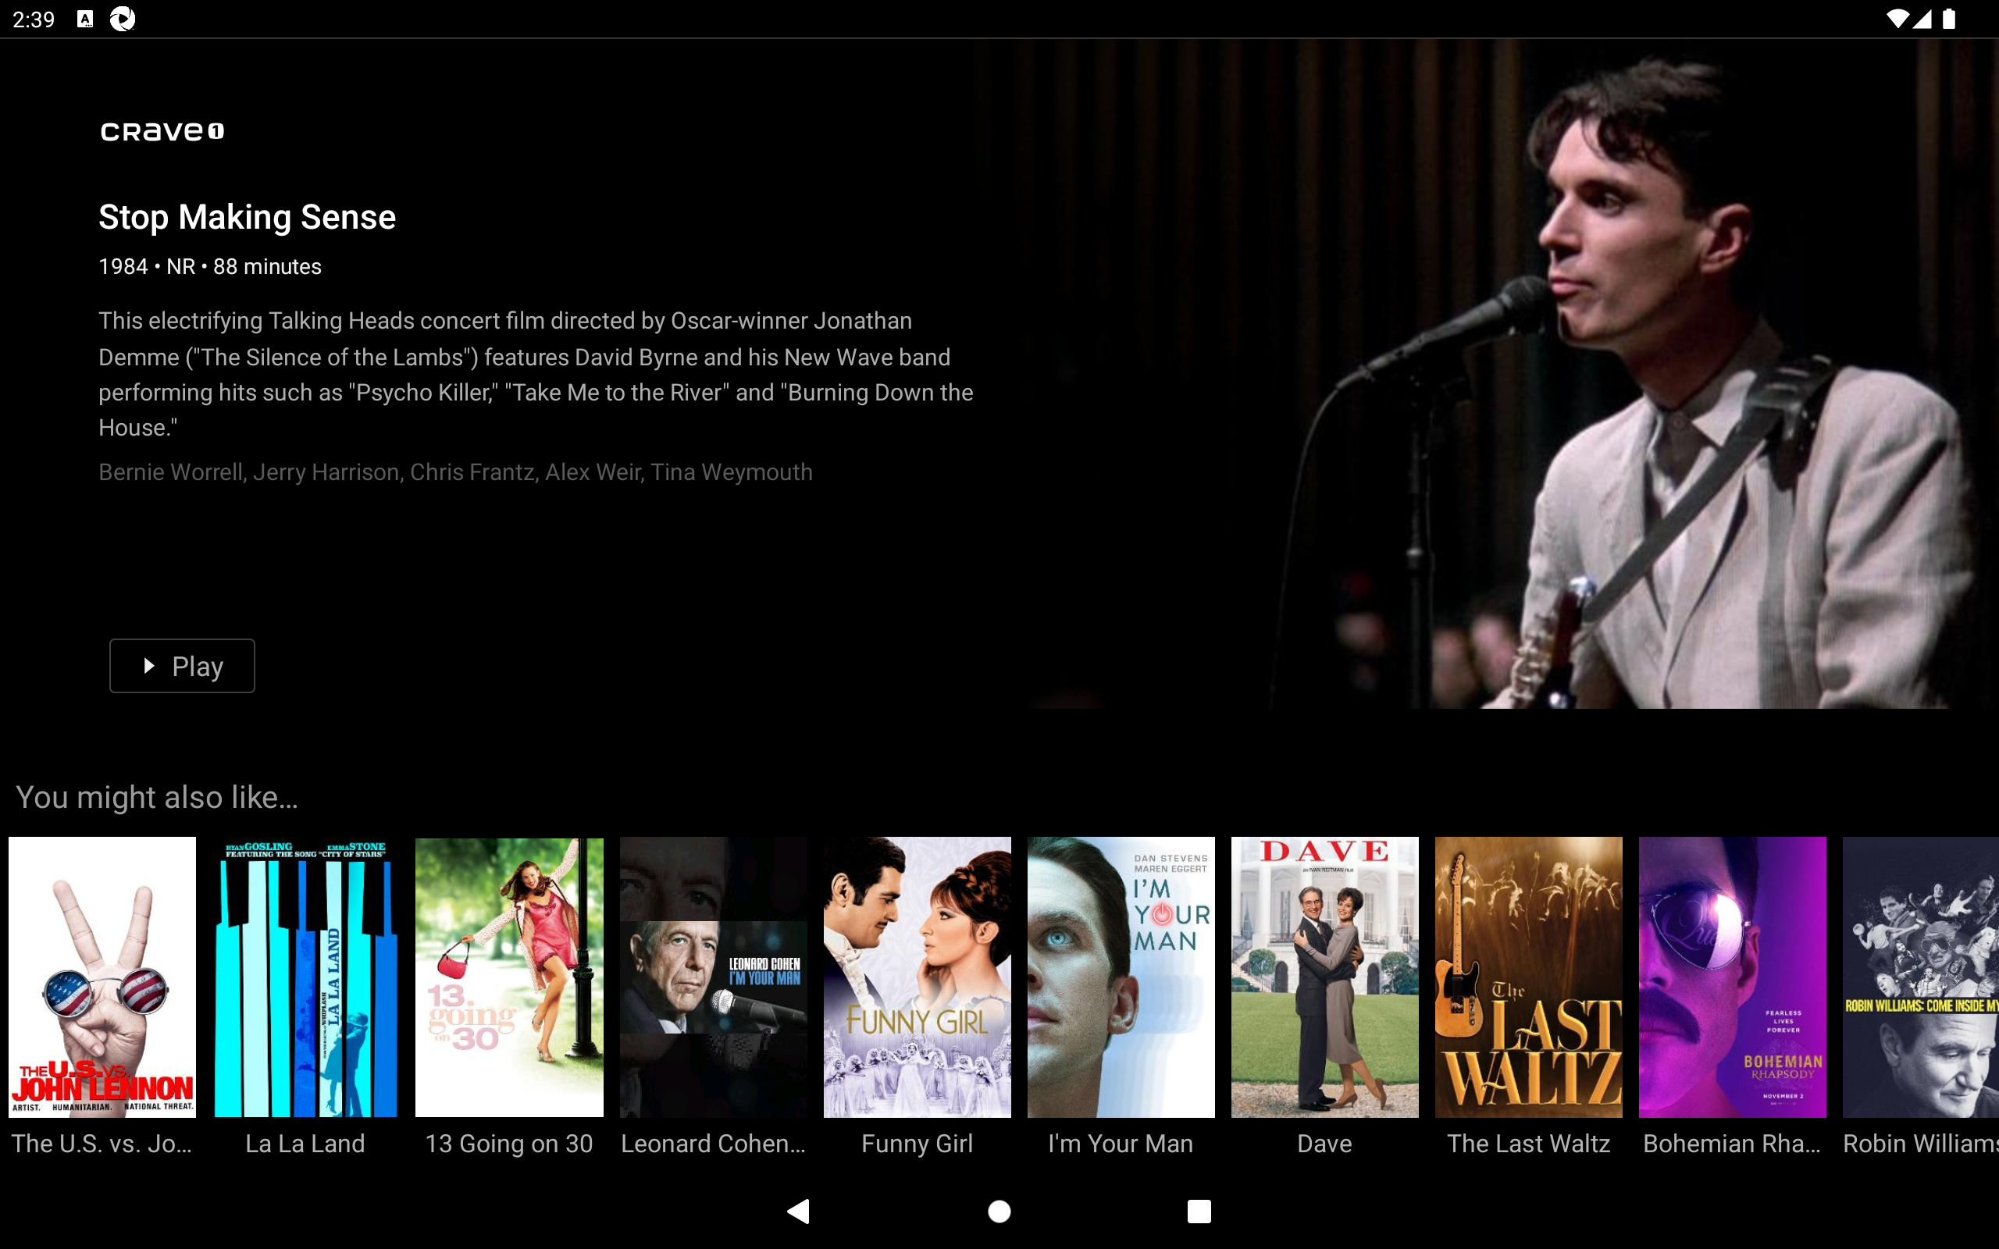This screenshot has height=1249, width=1999.
Task: Open recent apps with the square button
Action: click(x=1199, y=1211)
